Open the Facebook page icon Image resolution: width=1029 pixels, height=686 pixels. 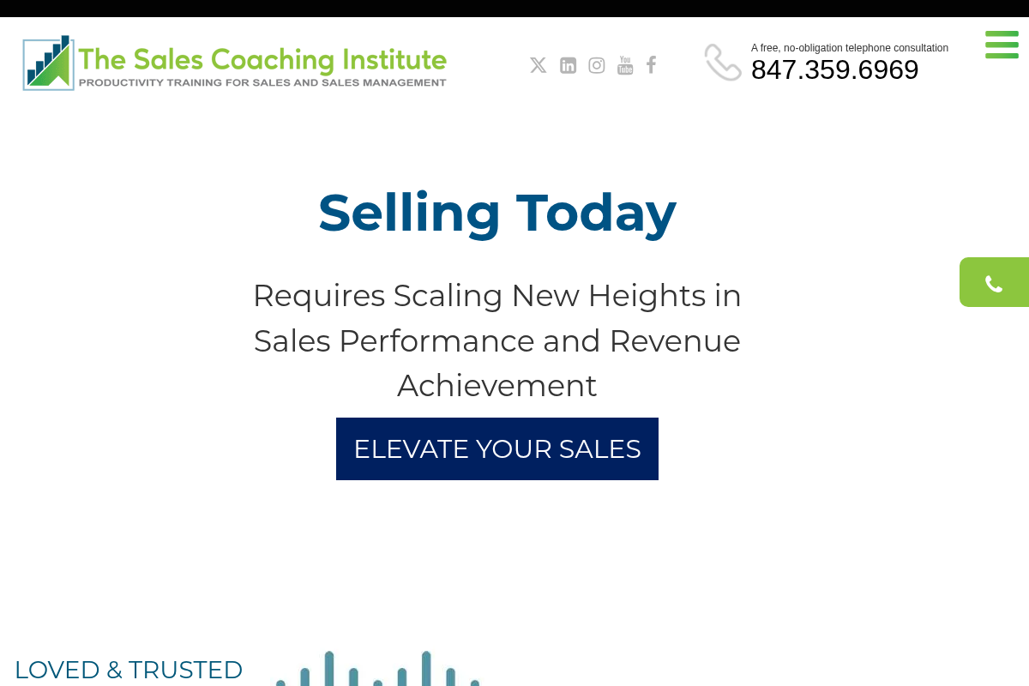[x=651, y=65]
